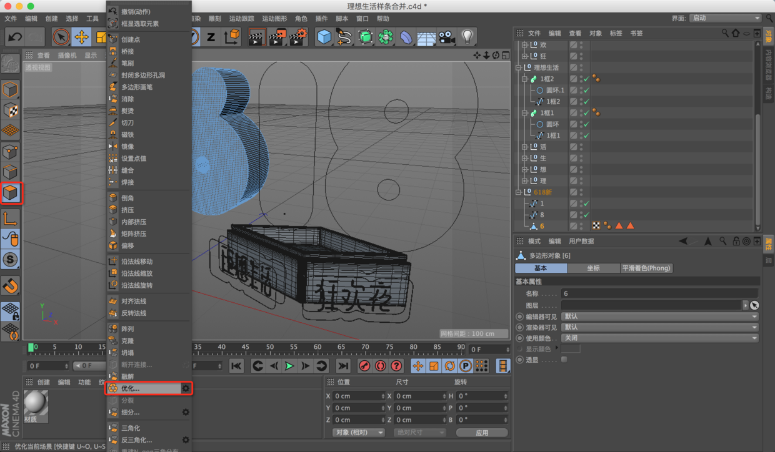This screenshot has height=452, width=775.
Task: Activate the move tool in the toolbar
Action: click(x=81, y=37)
